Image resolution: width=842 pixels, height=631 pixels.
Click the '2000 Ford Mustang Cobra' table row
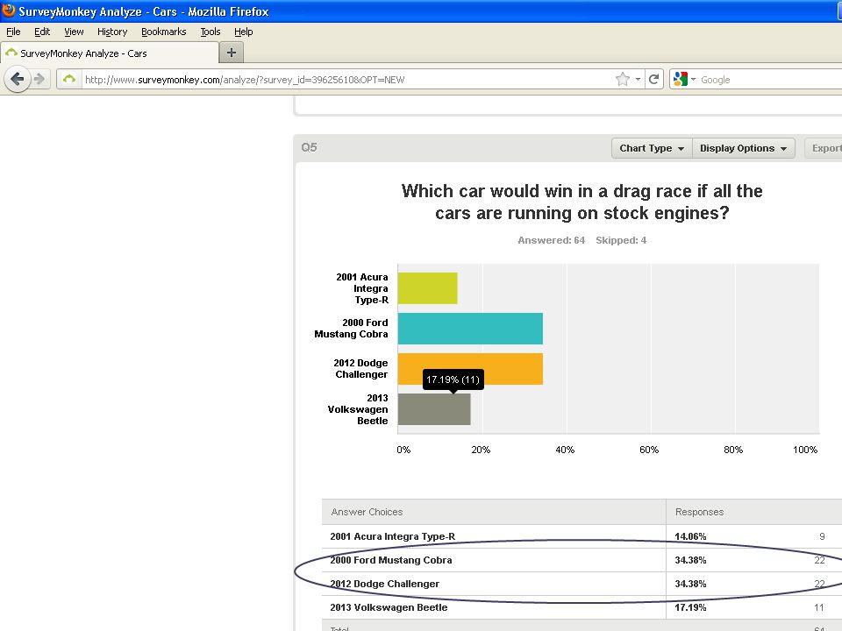[582, 560]
